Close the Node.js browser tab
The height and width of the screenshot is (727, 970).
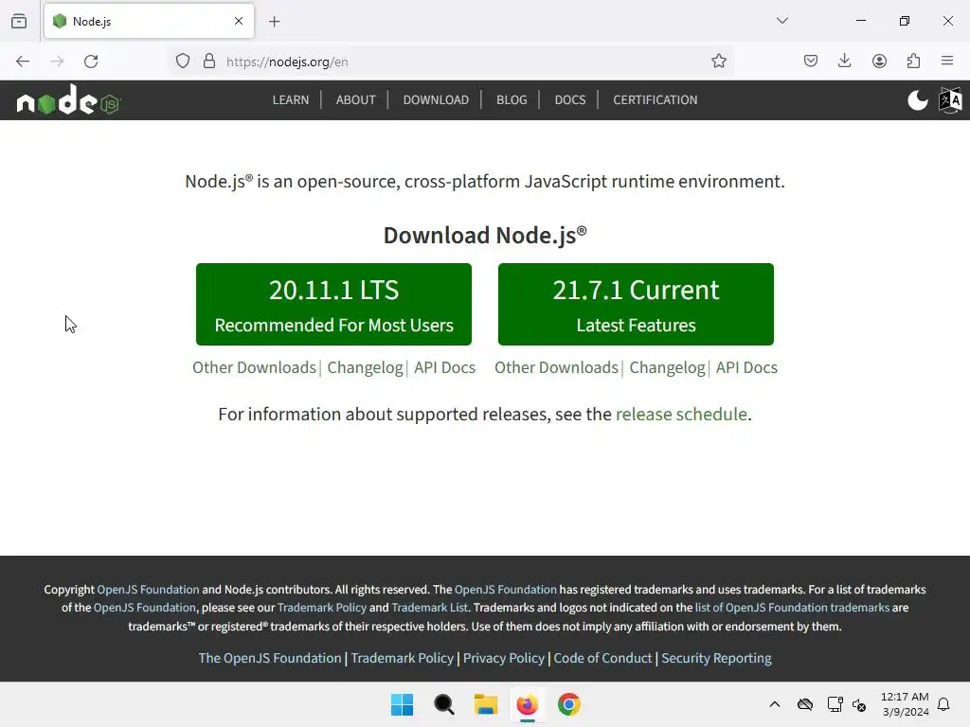tap(239, 21)
